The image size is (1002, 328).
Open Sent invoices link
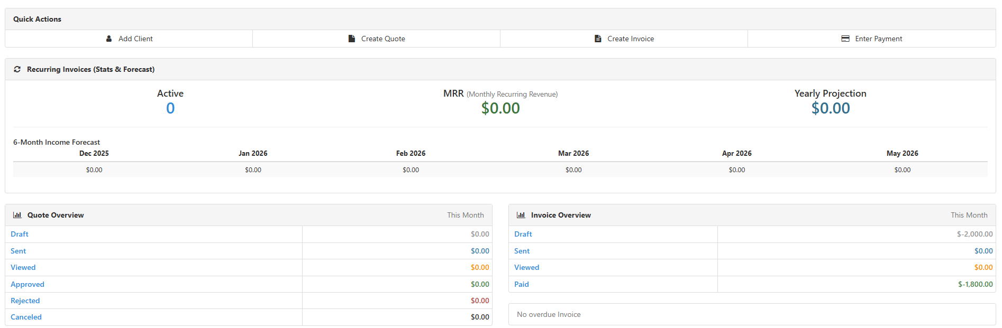[x=522, y=251]
